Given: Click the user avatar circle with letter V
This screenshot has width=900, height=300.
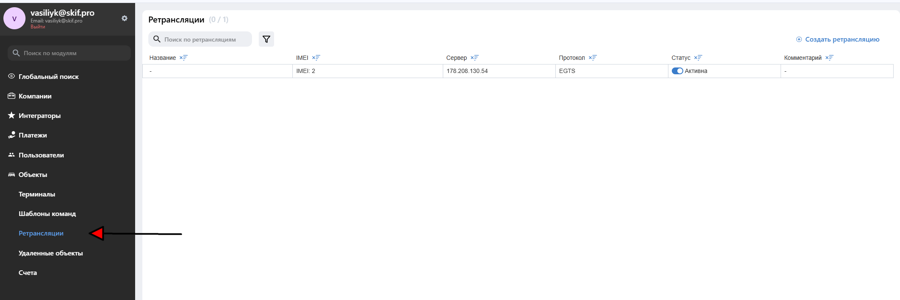Looking at the screenshot, I should (14, 19).
